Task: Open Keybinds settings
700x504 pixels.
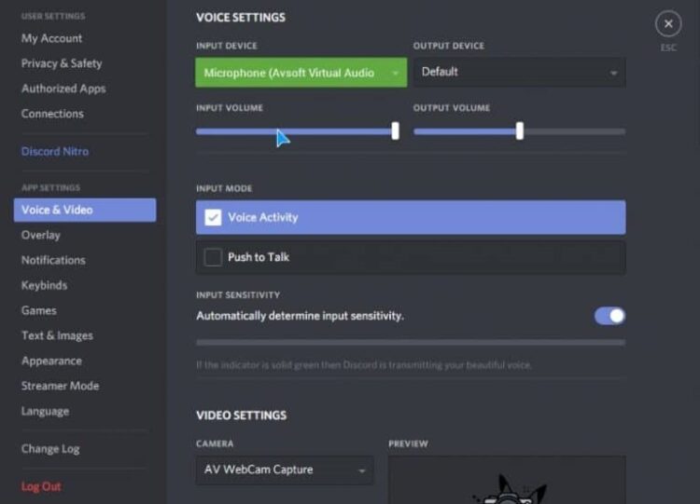Action: coord(44,285)
